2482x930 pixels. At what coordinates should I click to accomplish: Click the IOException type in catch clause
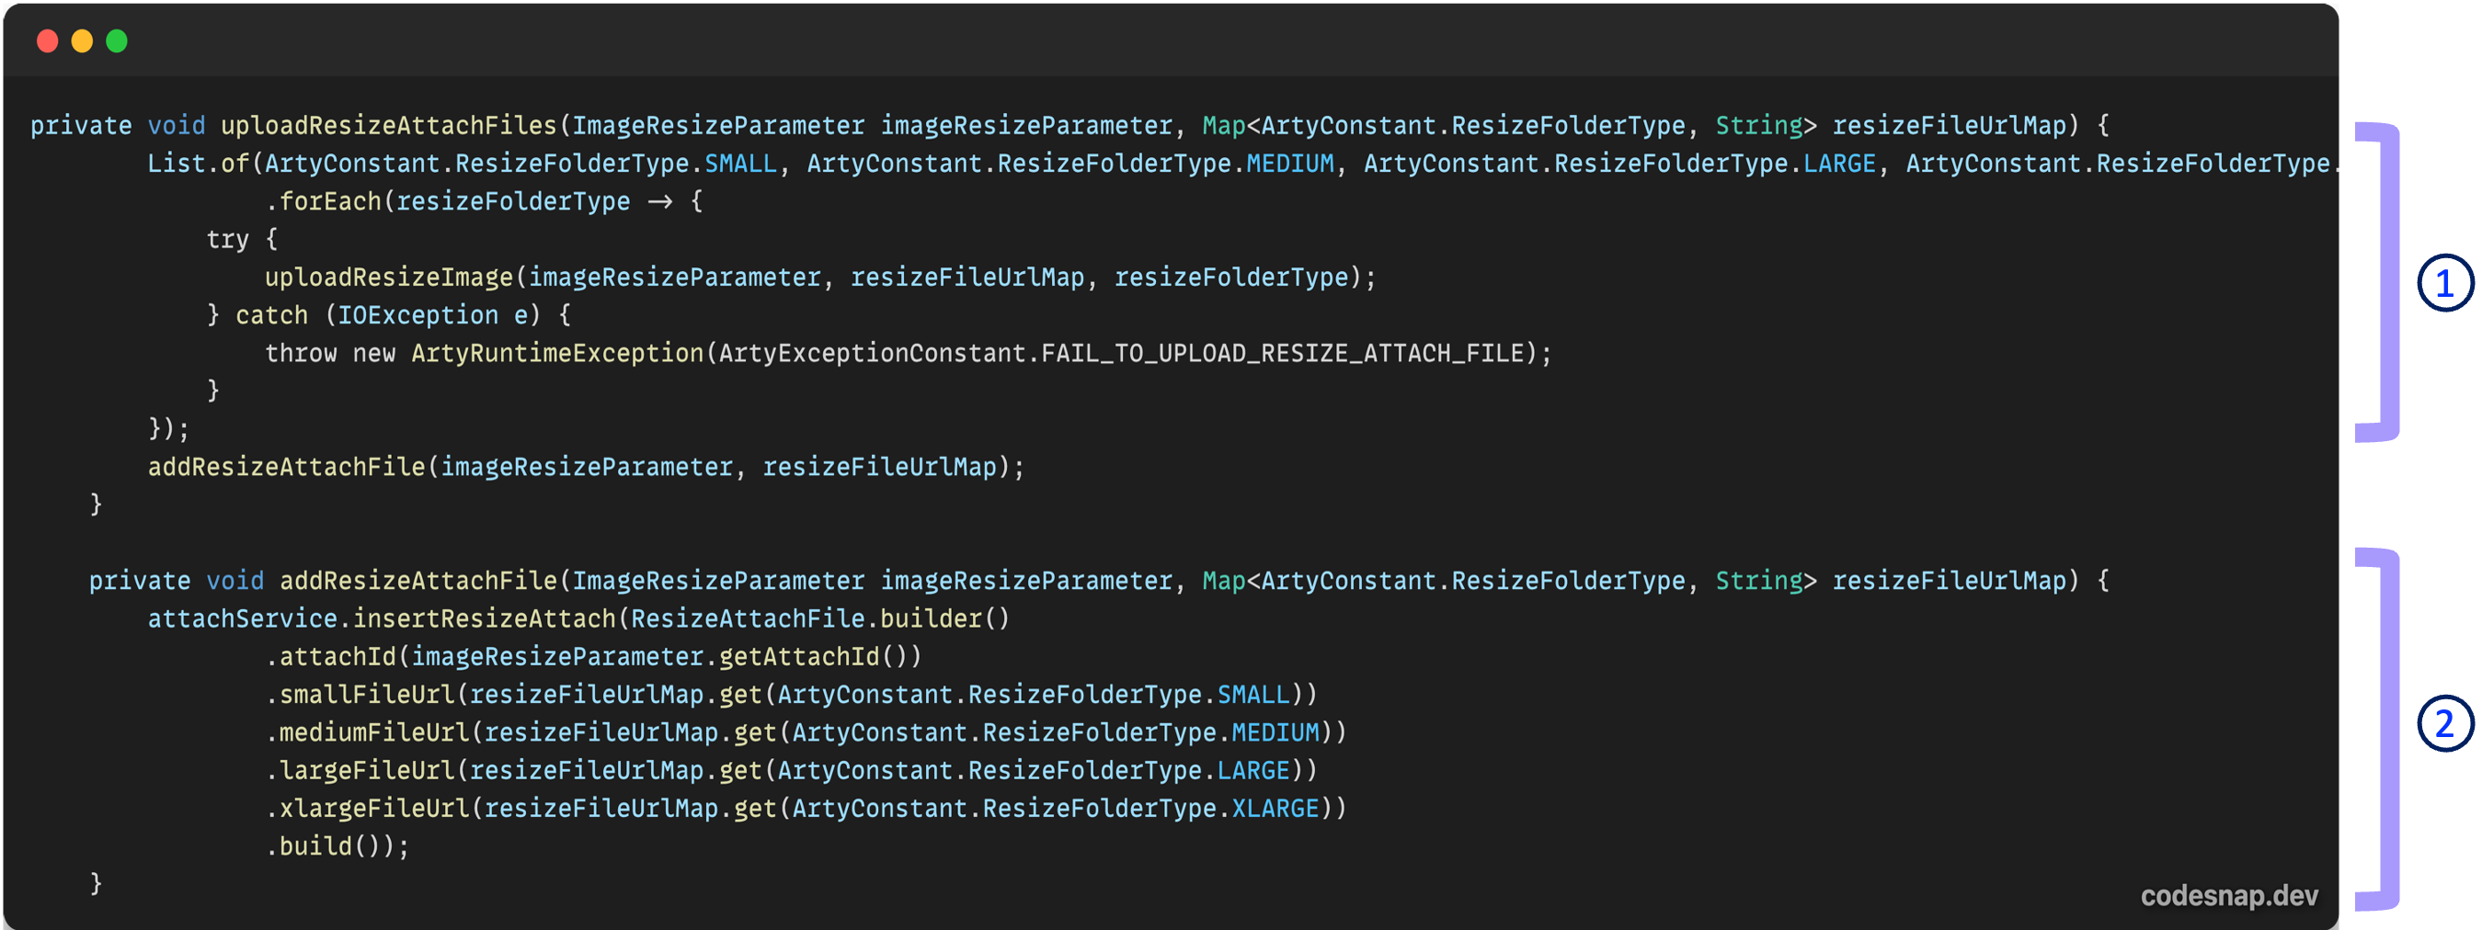click(418, 316)
